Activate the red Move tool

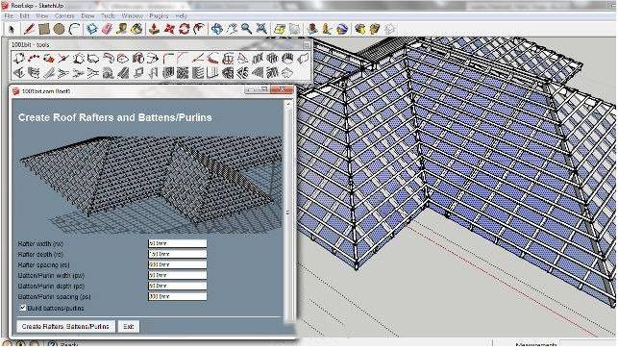(169, 29)
